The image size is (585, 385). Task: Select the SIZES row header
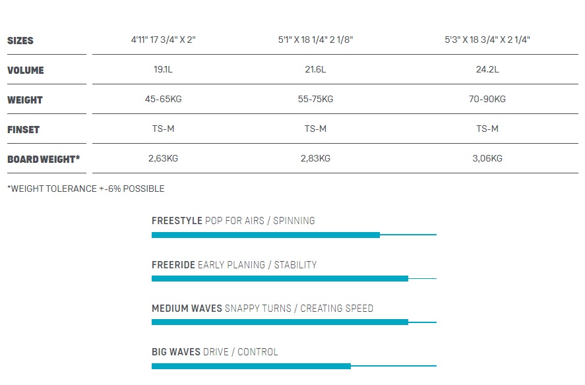tap(20, 41)
